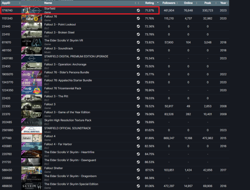Click Steam icon for Fallout 4 - Far Harbor
This screenshot has height=190, width=250.
(x=138, y=146)
